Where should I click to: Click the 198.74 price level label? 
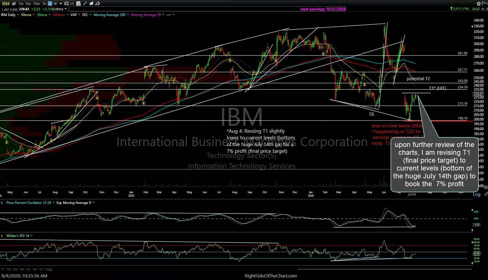click(462, 118)
